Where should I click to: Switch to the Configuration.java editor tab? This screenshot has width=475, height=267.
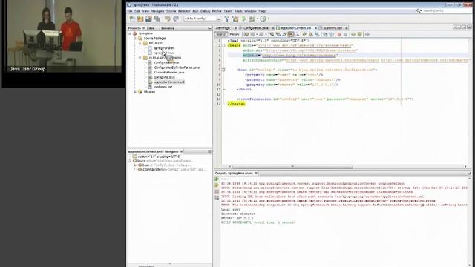tap(255, 28)
